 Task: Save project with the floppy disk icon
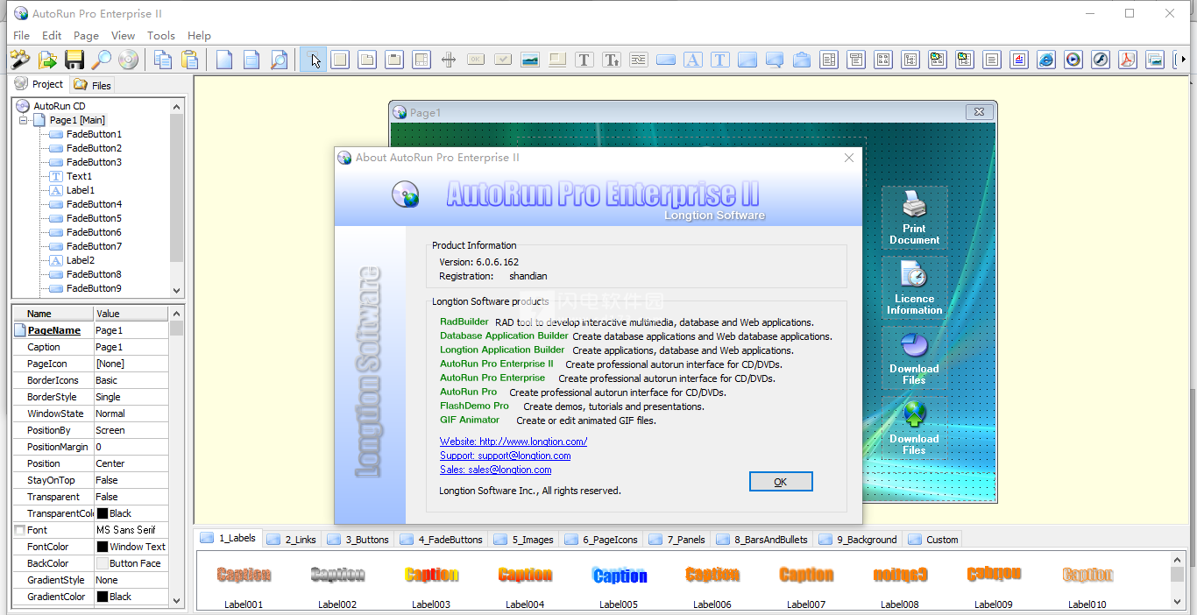pos(74,60)
